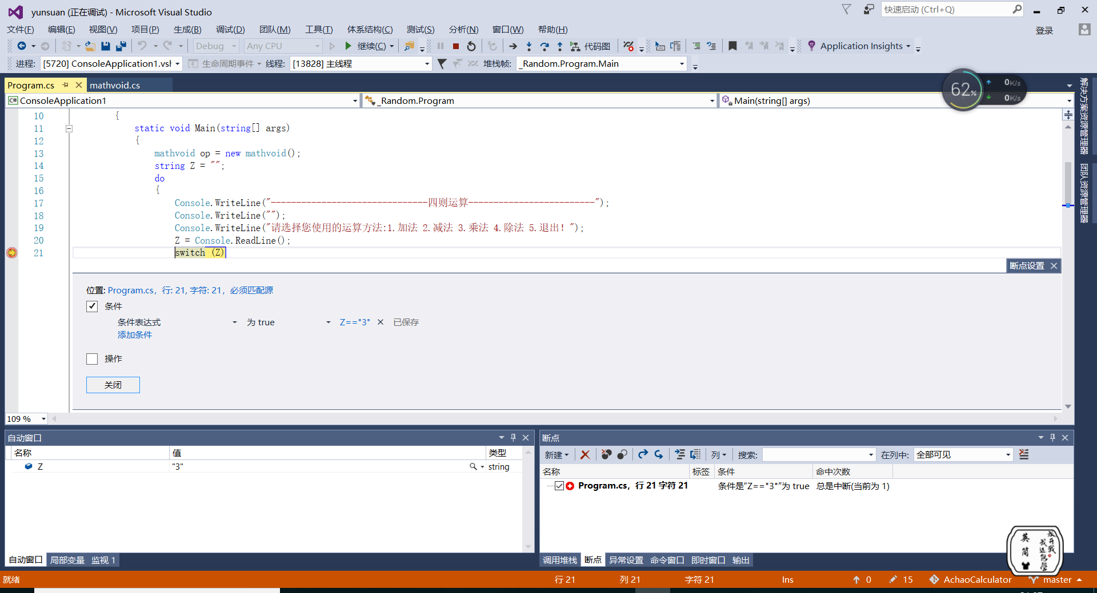Click the 添加条件 link
This screenshot has height=593, width=1097.
coord(135,335)
